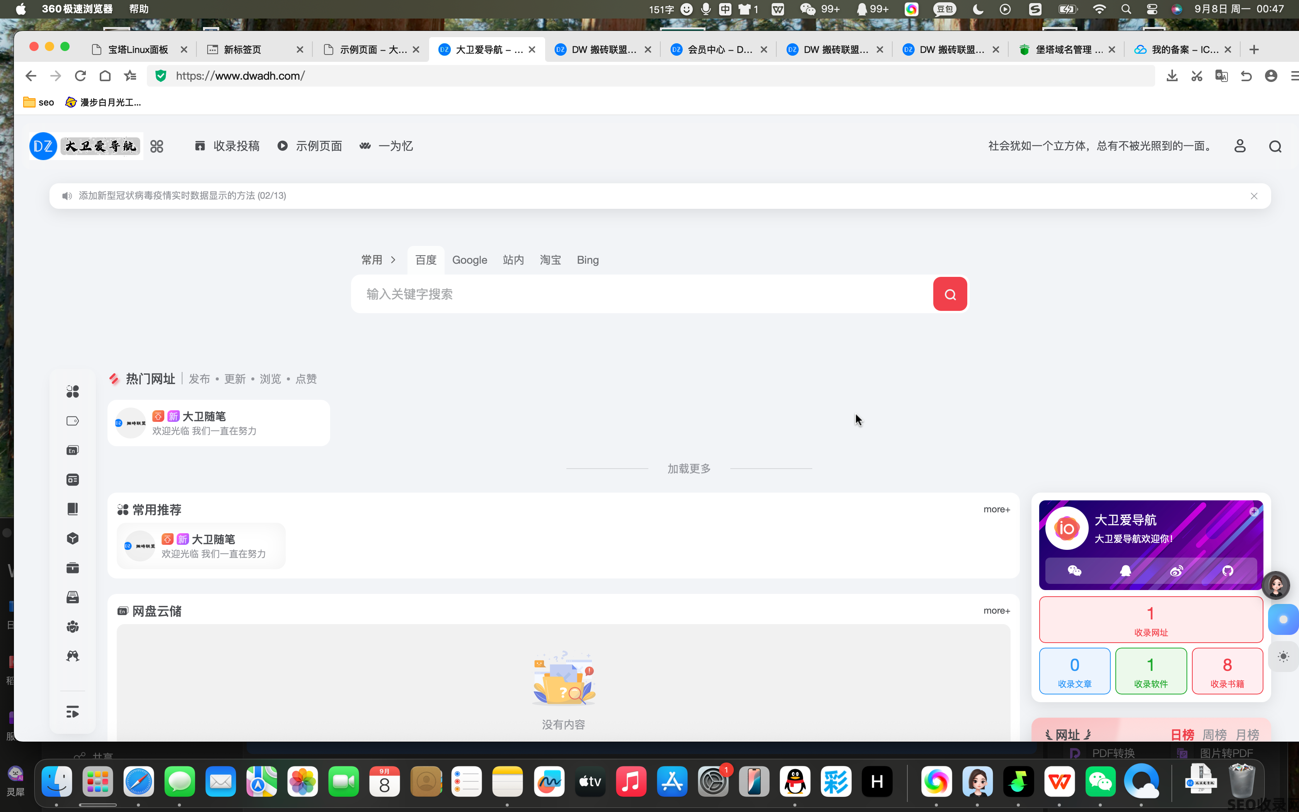Screen dimensions: 1299x812
Task: Click 加载更多 to load more sites
Action: click(x=689, y=469)
